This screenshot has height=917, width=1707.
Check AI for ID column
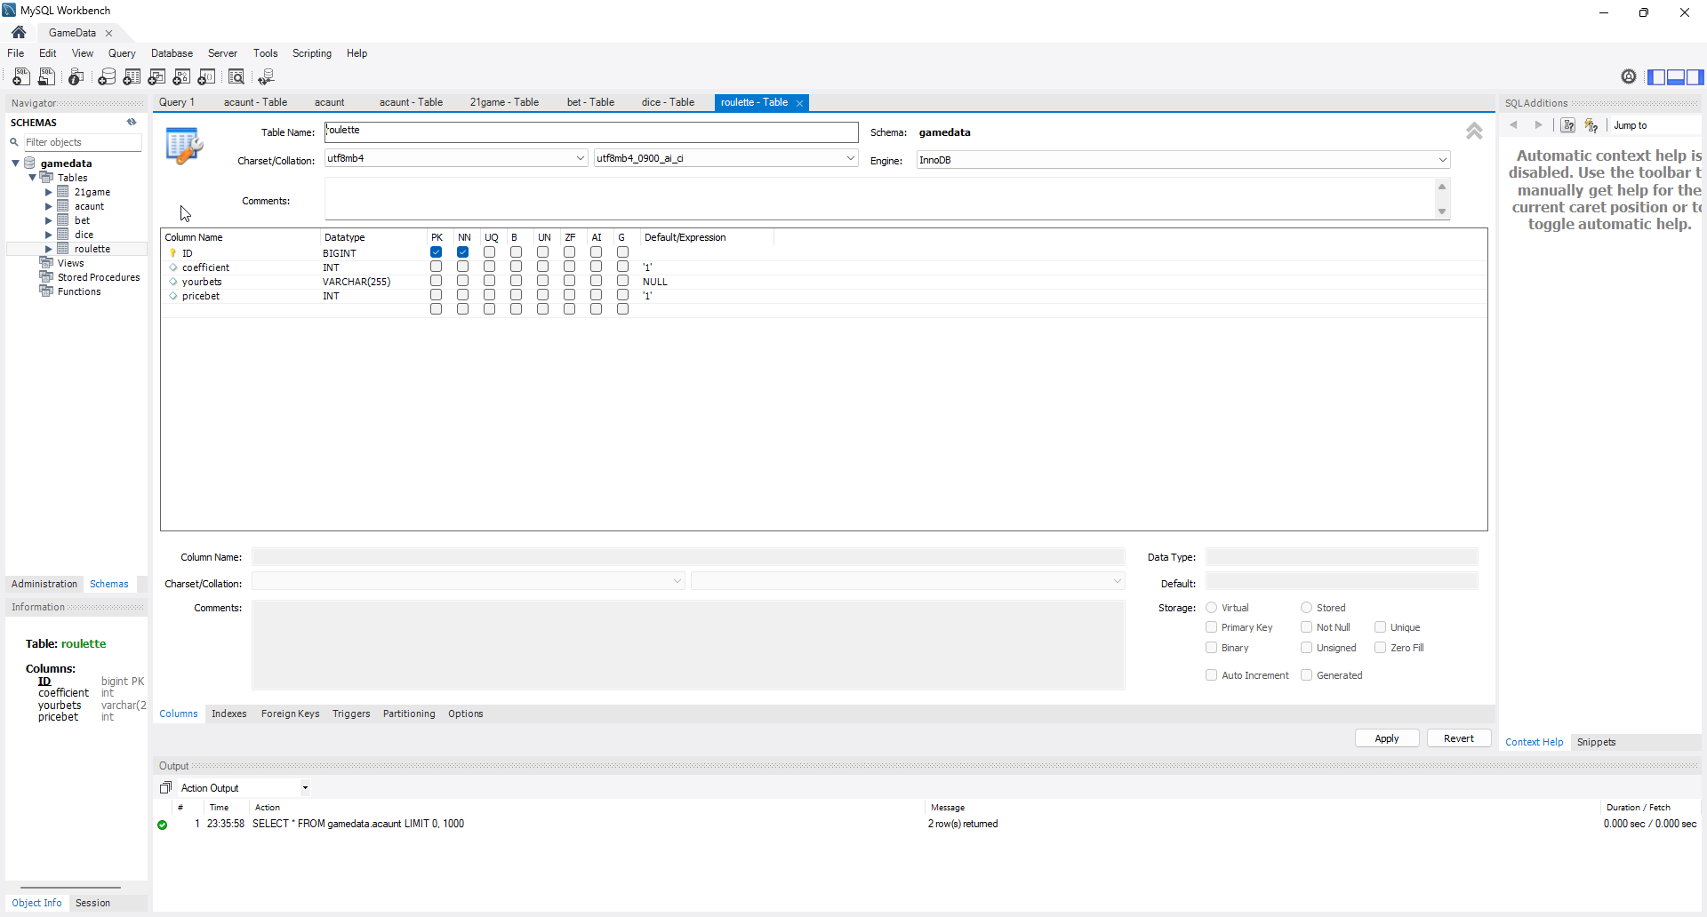pyautogui.click(x=597, y=252)
